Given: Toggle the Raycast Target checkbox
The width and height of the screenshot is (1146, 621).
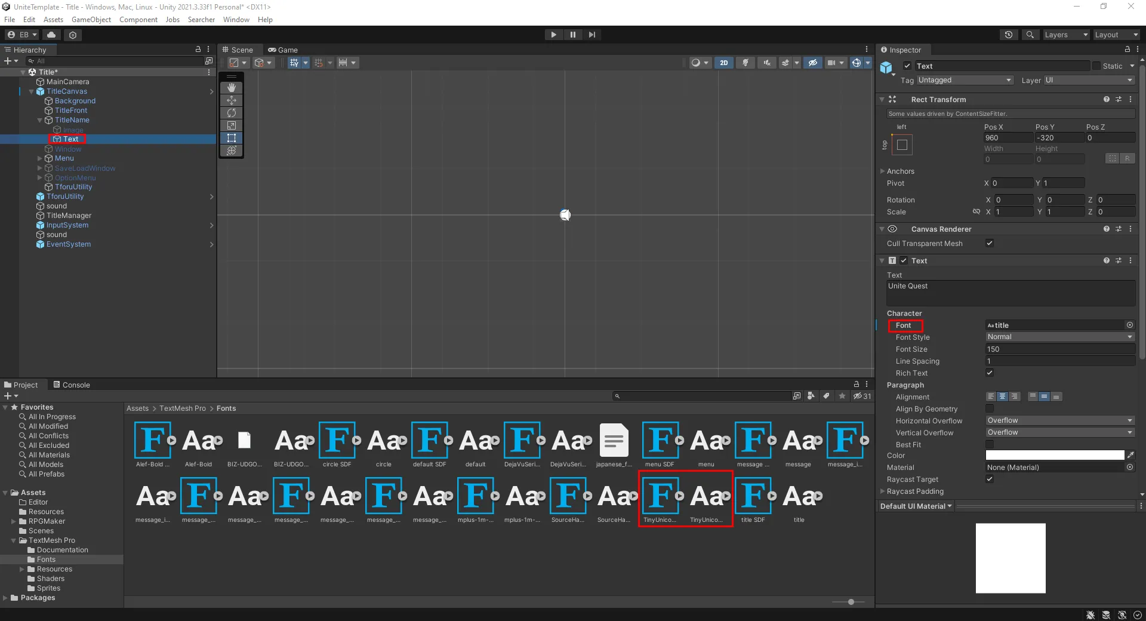Looking at the screenshot, I should coord(990,479).
